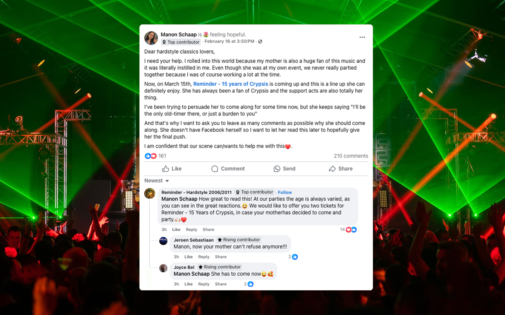
Task: Open the 210 comments list
Action: (351, 156)
